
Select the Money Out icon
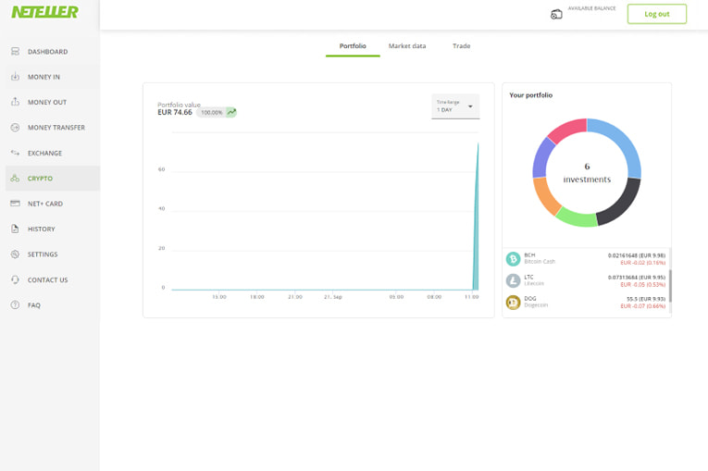(x=15, y=102)
